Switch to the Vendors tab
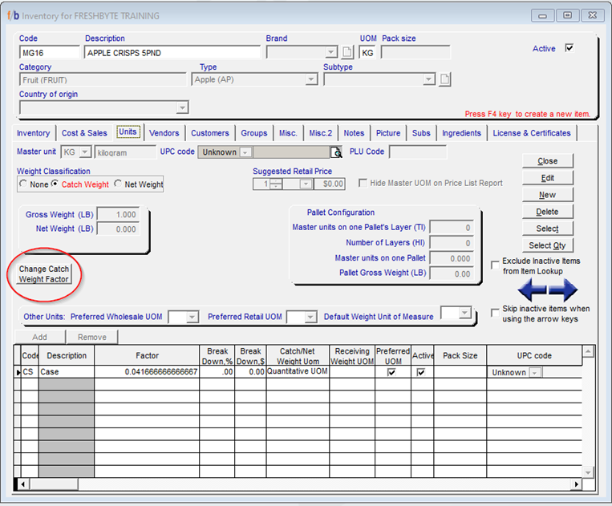This screenshot has width=612, height=506. point(164,133)
